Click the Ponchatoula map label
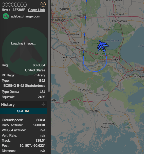Image resolution: width=144 pixels, height=154 pixels. (x=119, y=21)
